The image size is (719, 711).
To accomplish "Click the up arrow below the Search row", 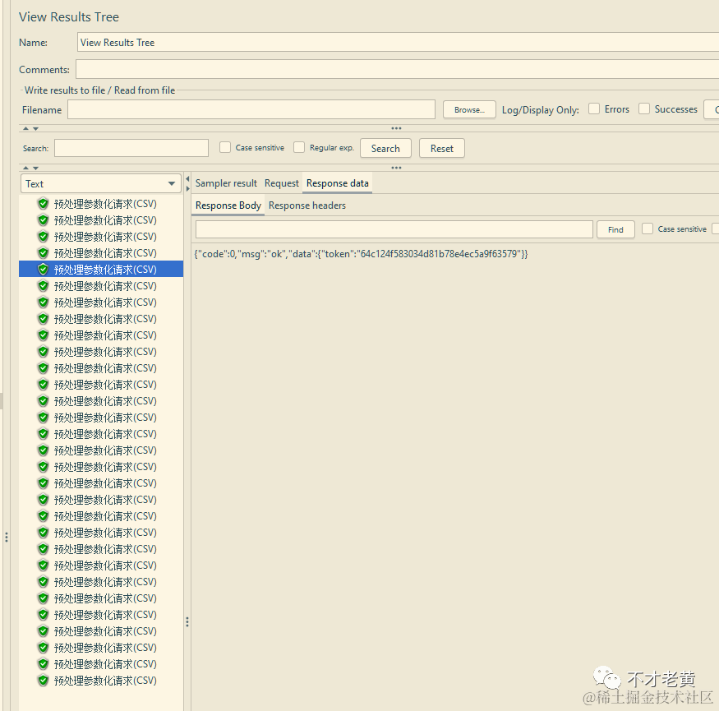I will (25, 168).
